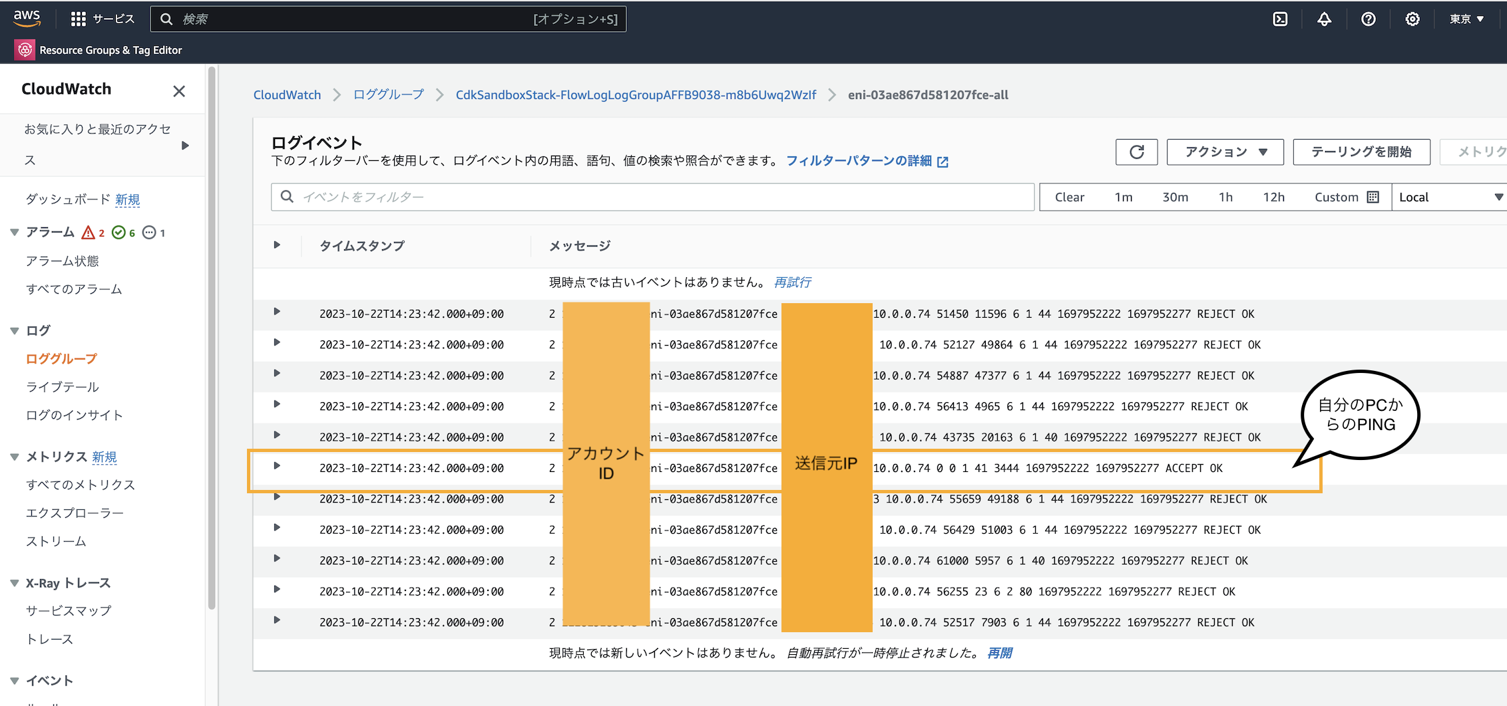Viewport: 1507px width, 706px height.
Task: Expand the log row with port 52127
Action: click(277, 342)
